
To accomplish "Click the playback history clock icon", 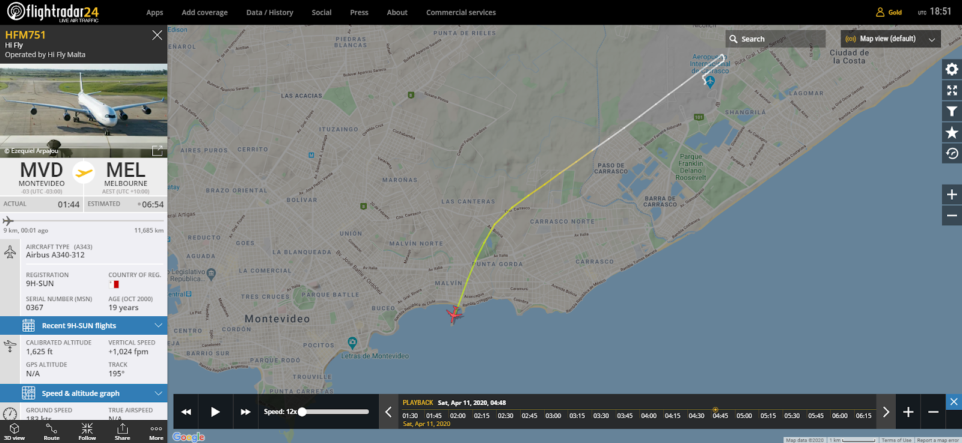I will pos(951,153).
